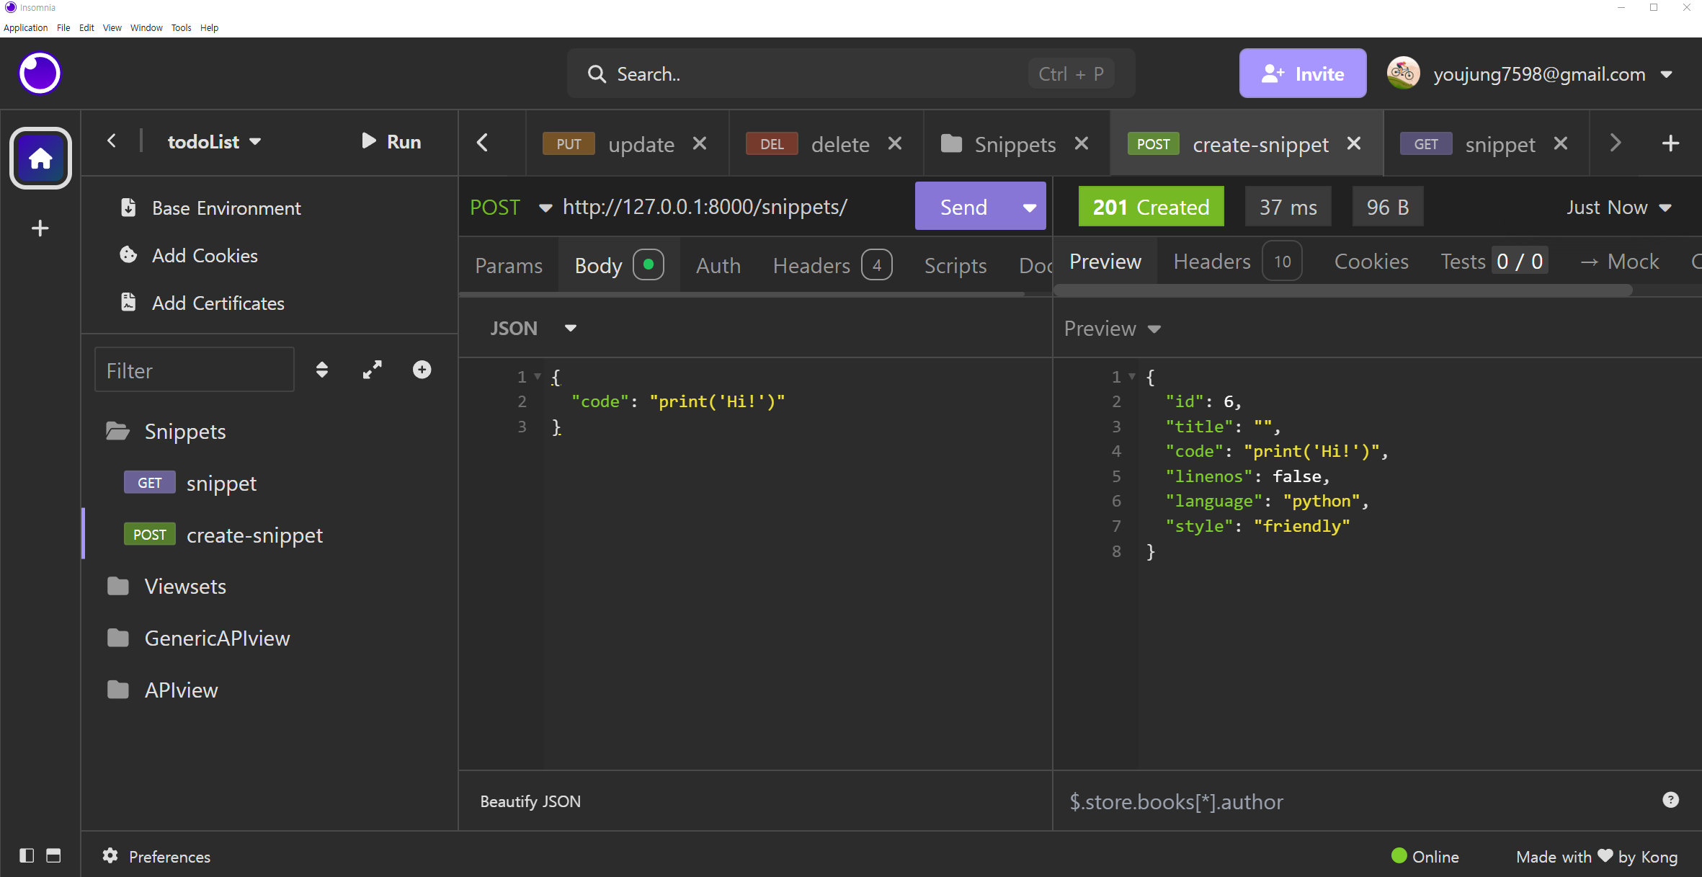Click the search magnifier icon
1702x877 pixels.
[597, 74]
